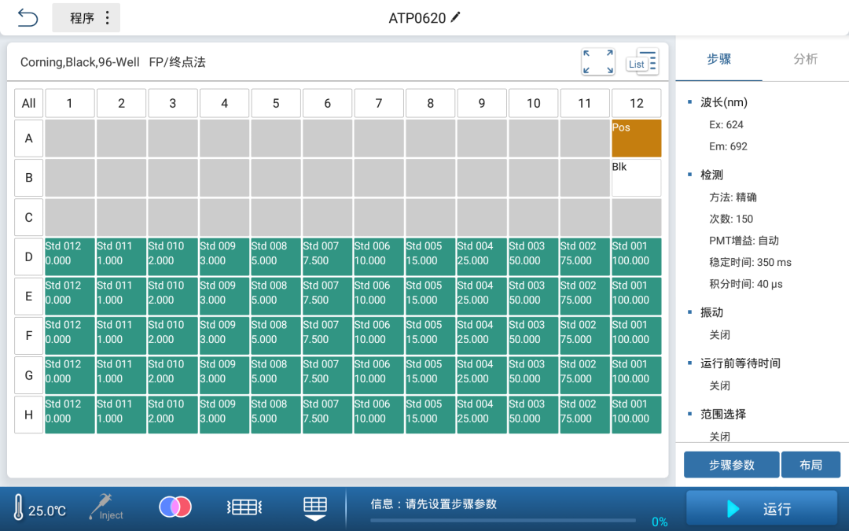
Task: Click the 振动 section heading
Action: [x=711, y=312]
